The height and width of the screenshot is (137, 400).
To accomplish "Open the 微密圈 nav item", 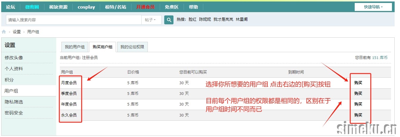I will pos(32,7).
